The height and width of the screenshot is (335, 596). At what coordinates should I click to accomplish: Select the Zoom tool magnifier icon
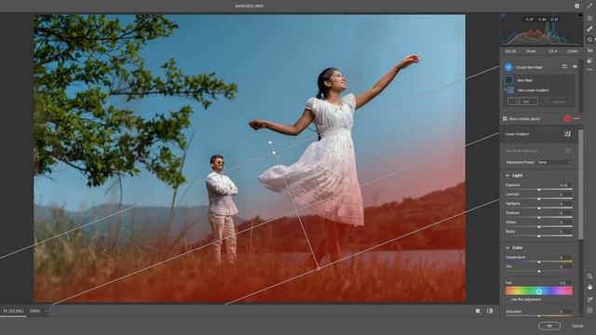tap(589, 276)
